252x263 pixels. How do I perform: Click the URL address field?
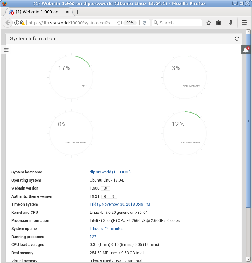coord(69,23)
